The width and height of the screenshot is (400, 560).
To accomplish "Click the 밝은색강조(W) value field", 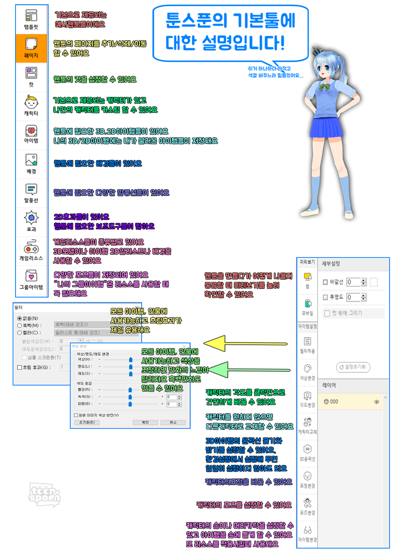I will pyautogui.click(x=69, y=341).
